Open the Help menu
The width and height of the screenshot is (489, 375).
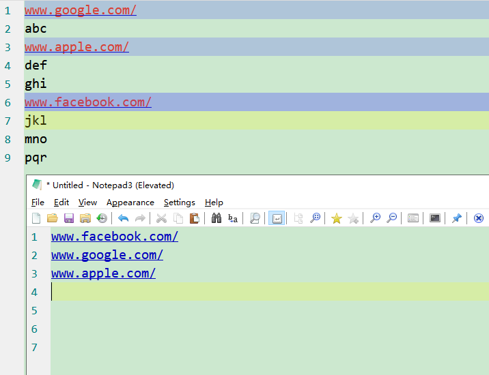[x=214, y=202]
